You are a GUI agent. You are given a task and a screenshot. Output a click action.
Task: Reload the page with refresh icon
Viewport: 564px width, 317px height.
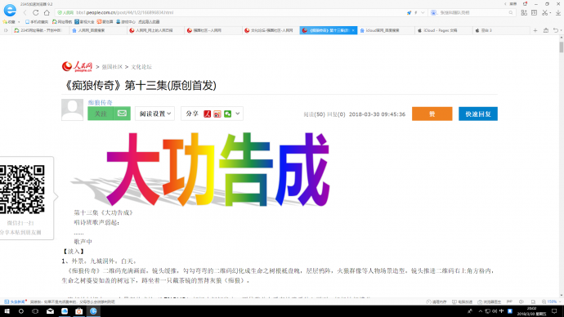[x=36, y=12]
